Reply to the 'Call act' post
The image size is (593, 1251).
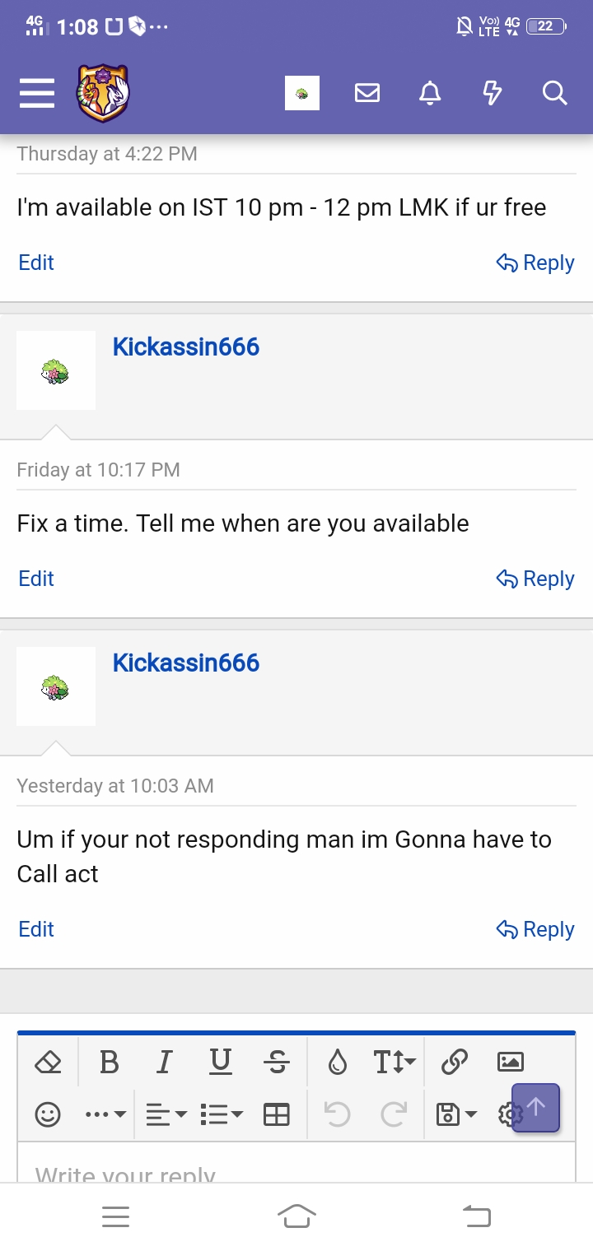tap(535, 929)
